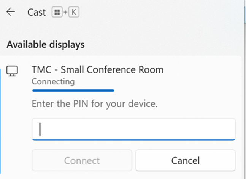Select TMC - Small Conference Room display

[x=98, y=70]
